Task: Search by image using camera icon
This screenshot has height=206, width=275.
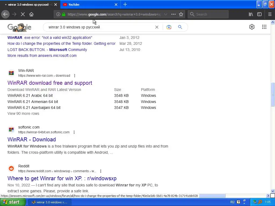Action: [x=169, y=27]
